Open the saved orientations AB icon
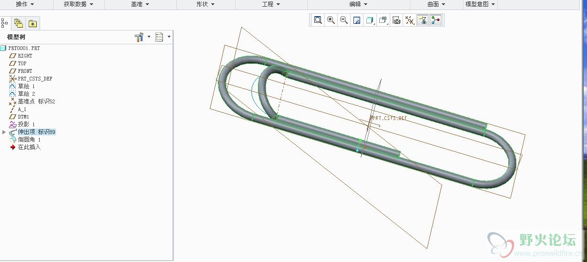The image size is (587, 262). (x=383, y=20)
